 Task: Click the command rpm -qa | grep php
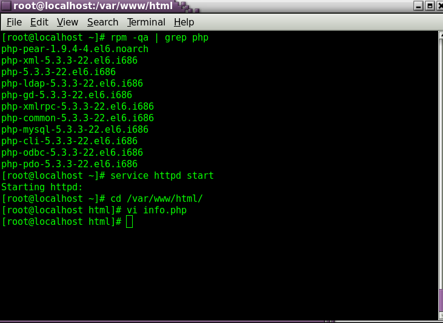coord(159,38)
